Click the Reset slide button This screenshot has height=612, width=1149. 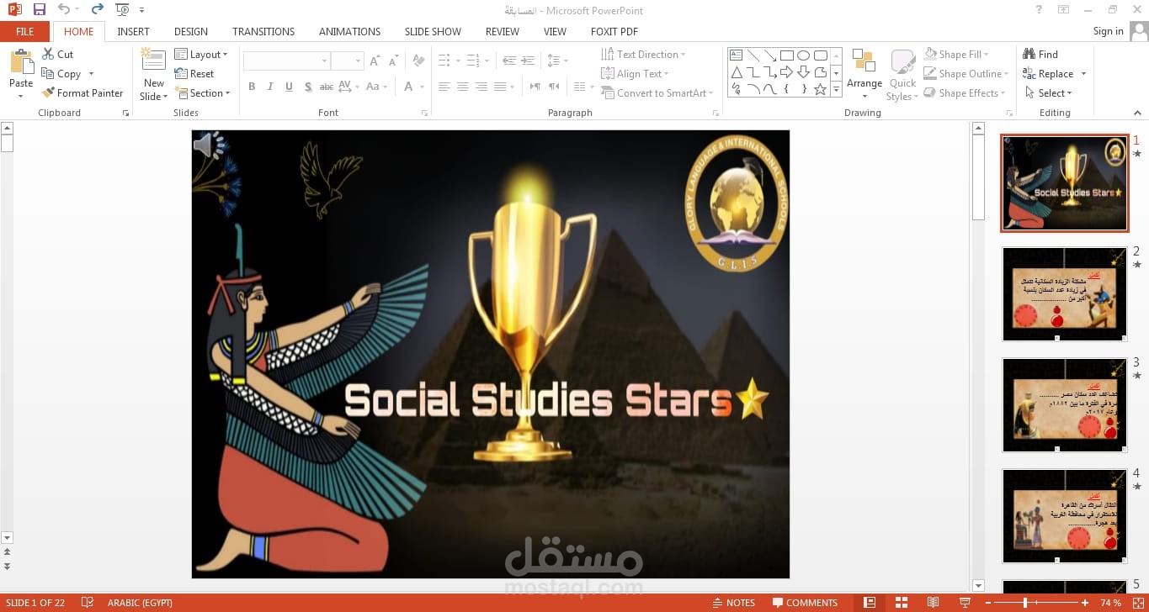pyautogui.click(x=194, y=74)
